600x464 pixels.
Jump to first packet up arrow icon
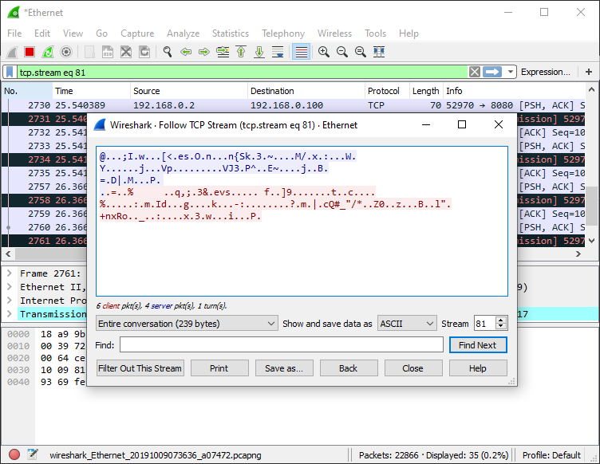(x=241, y=52)
